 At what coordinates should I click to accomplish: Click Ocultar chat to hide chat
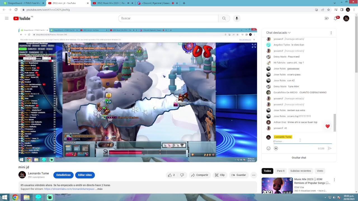(299, 157)
